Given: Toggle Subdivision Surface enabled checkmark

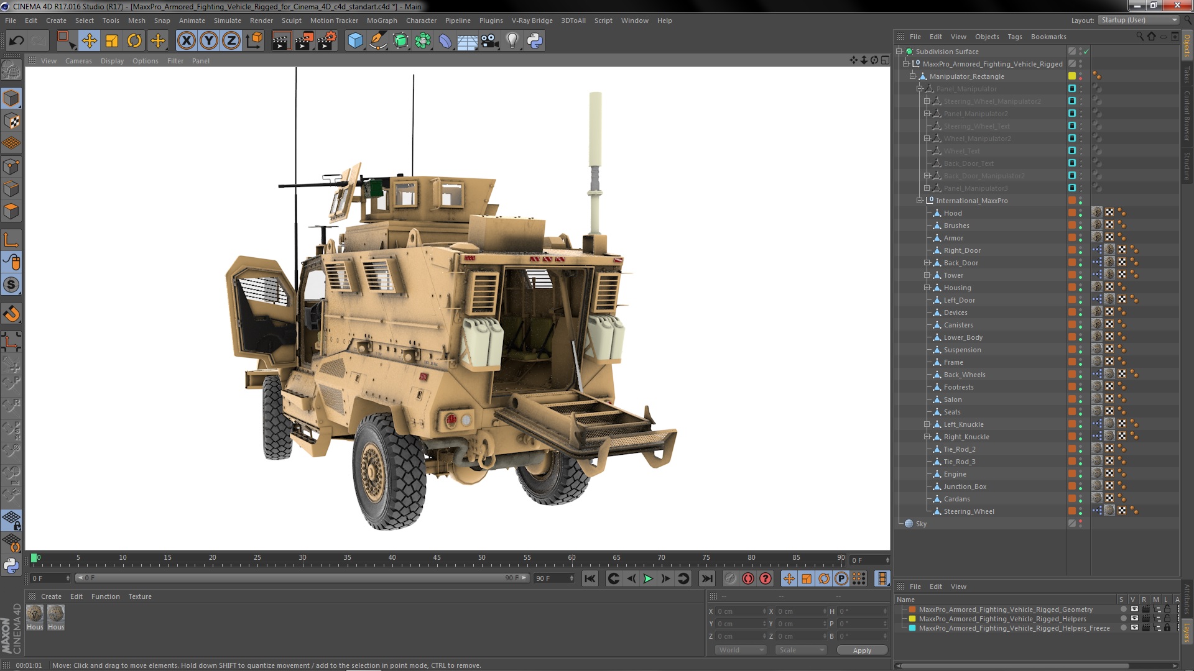Looking at the screenshot, I should coord(1086,52).
